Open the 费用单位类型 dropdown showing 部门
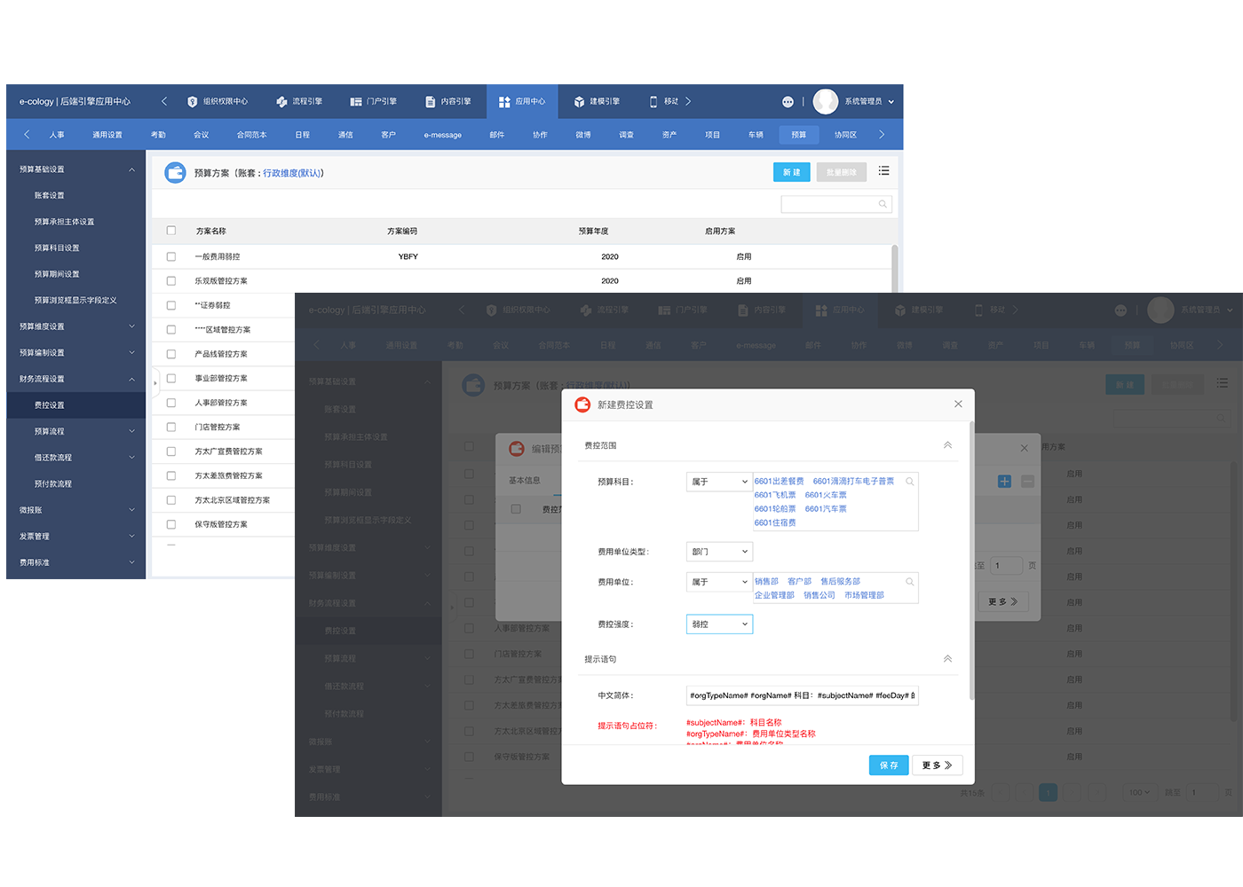Image resolution: width=1243 pixels, height=887 pixels. click(719, 552)
